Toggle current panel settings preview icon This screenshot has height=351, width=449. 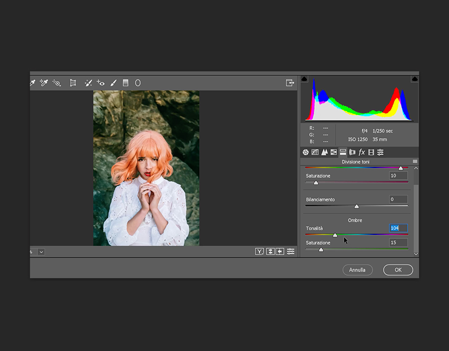291,251
